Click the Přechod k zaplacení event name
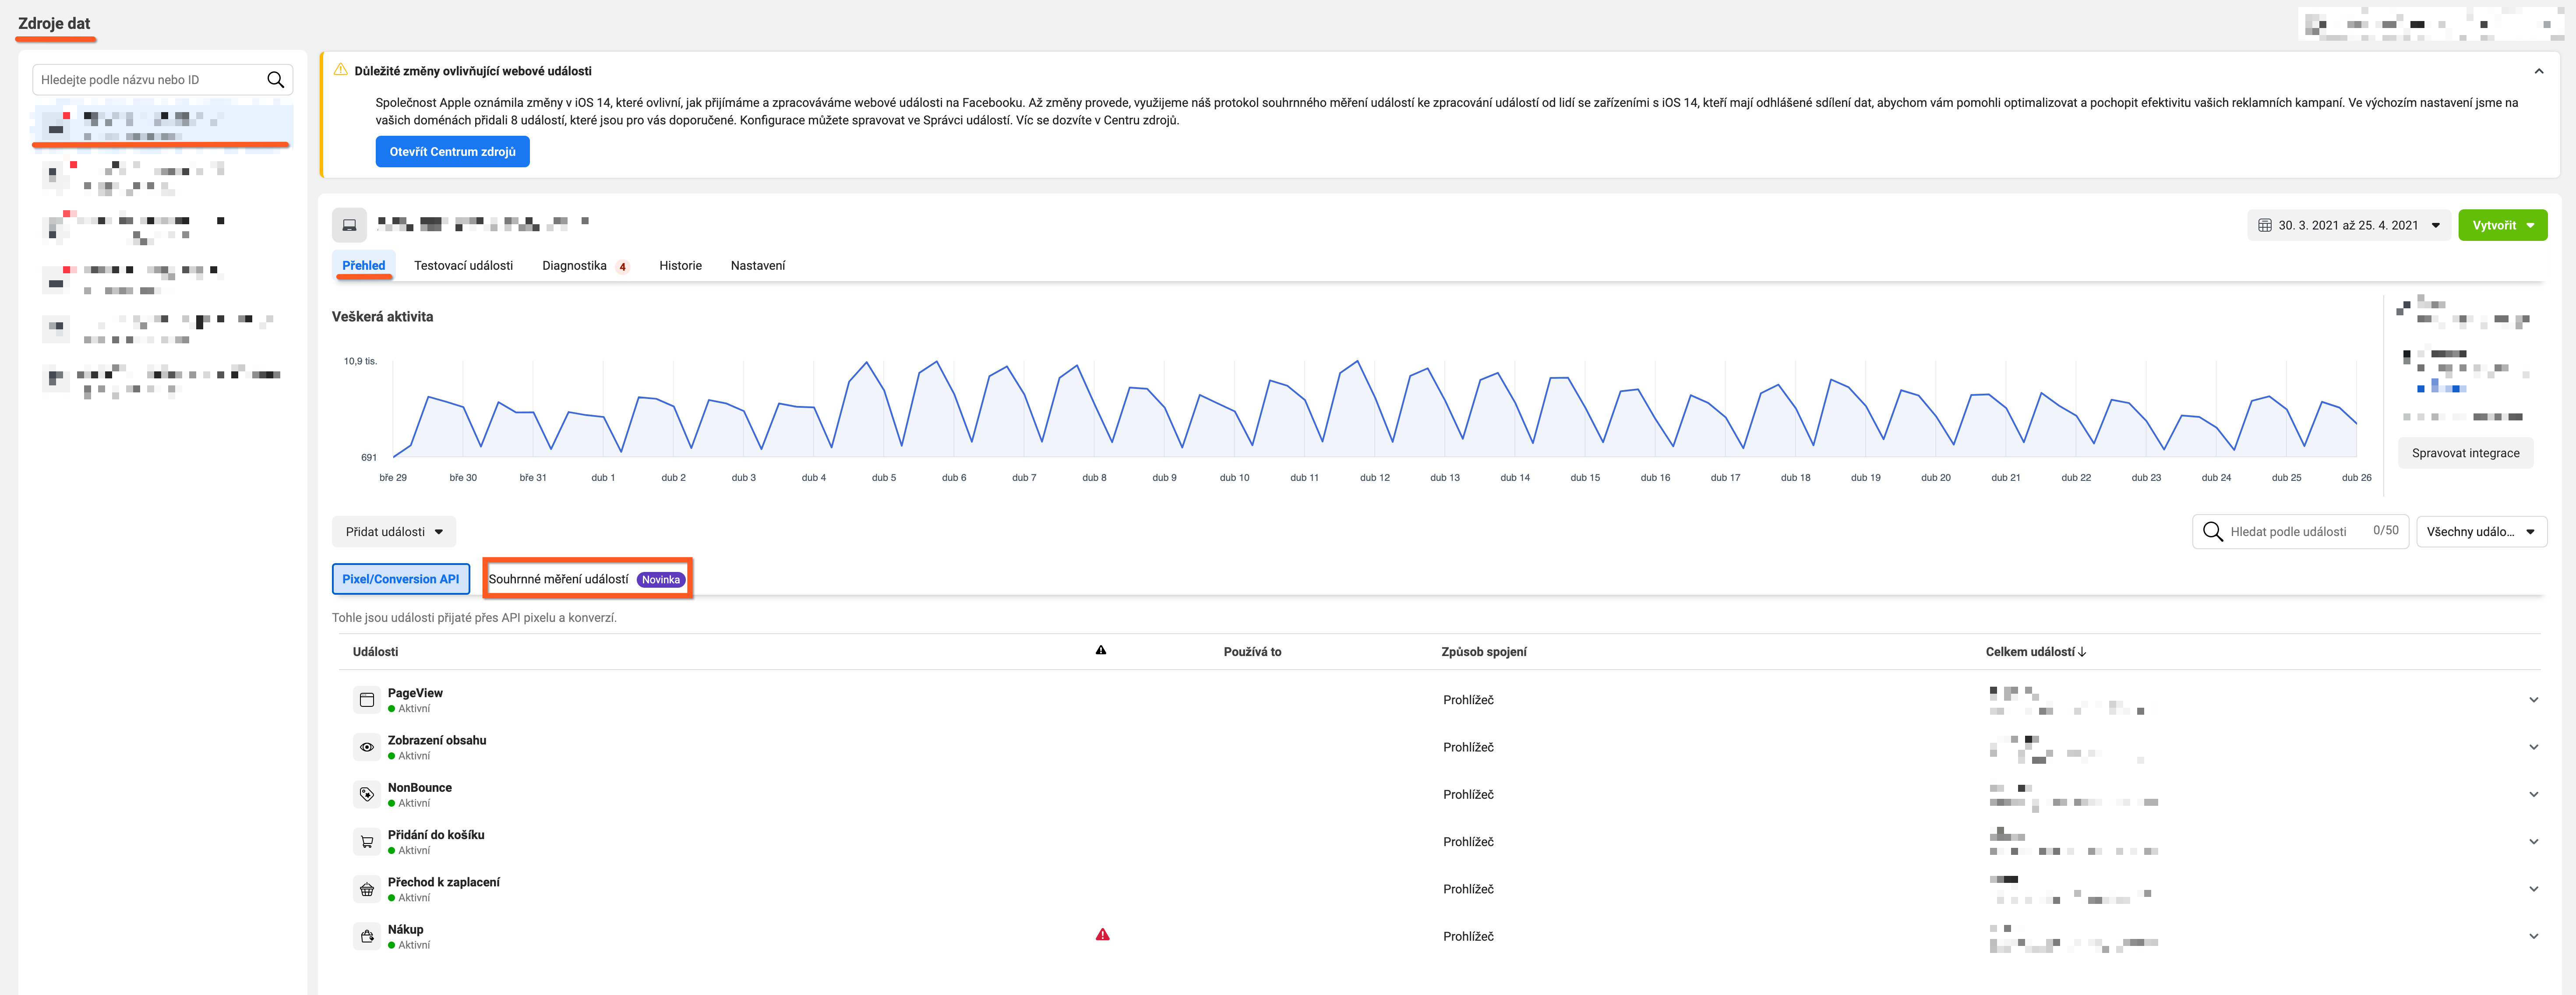This screenshot has width=2576, height=995. [444, 882]
